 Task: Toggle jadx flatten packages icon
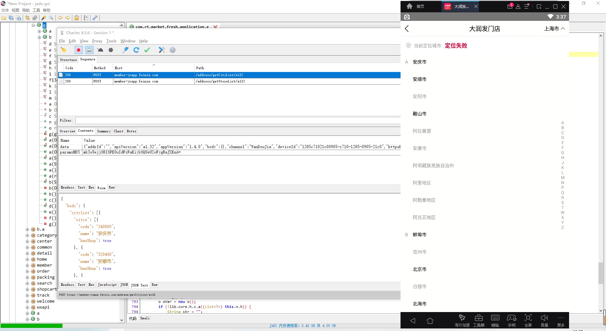point(35,18)
